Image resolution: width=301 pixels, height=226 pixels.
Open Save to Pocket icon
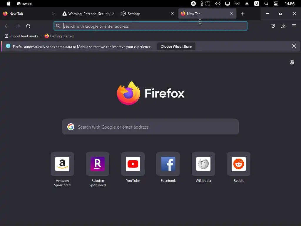(272, 26)
